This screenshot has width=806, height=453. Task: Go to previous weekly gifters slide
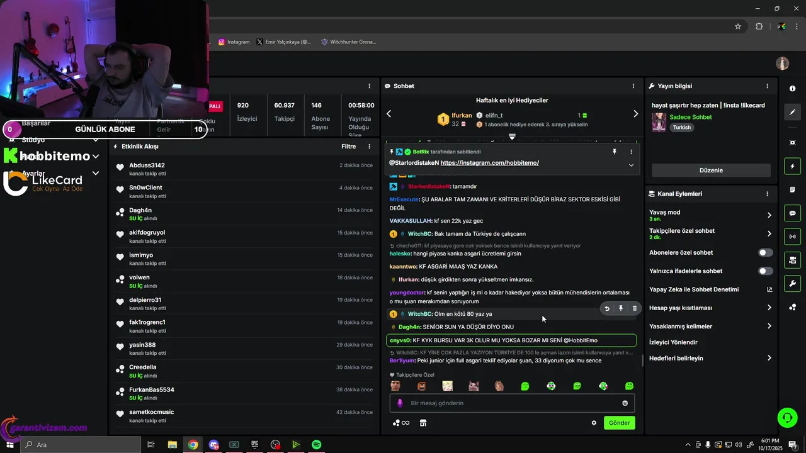(389, 114)
